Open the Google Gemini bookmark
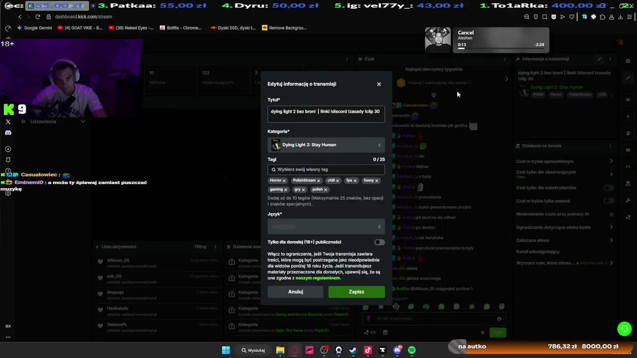This screenshot has height=358, width=637. (34, 28)
